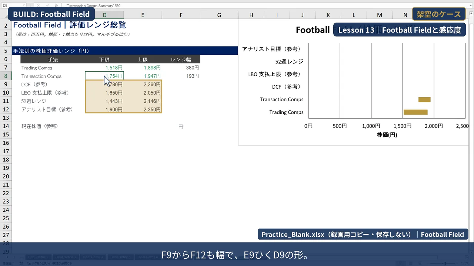Select cell with 1,518円 lower bound
Screen dimensions: 474x266
[104, 68]
